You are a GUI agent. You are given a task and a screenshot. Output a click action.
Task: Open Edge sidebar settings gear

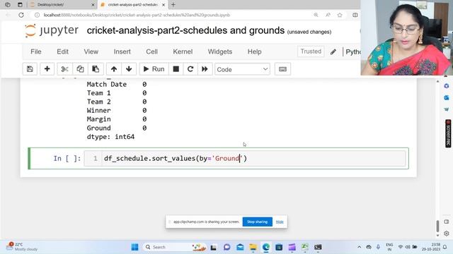pyautogui.click(x=447, y=234)
